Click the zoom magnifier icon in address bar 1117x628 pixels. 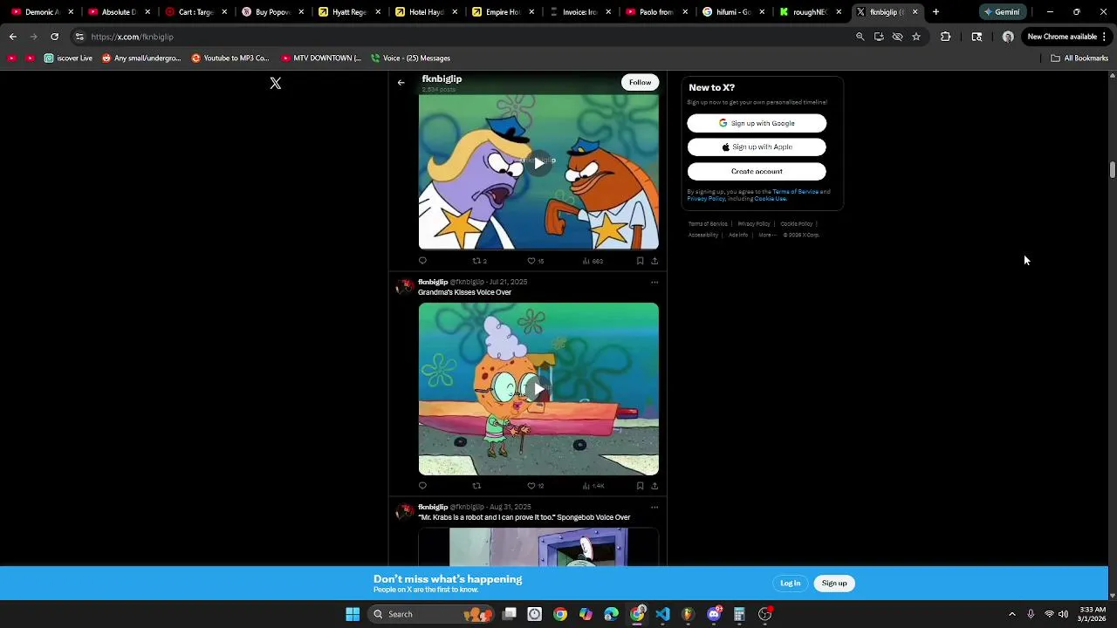coord(860,37)
